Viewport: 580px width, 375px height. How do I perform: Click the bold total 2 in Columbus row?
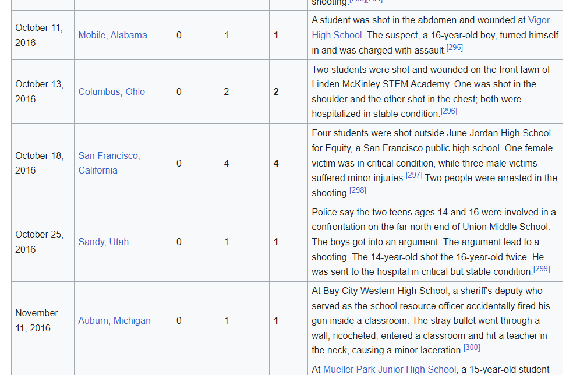[x=276, y=92]
